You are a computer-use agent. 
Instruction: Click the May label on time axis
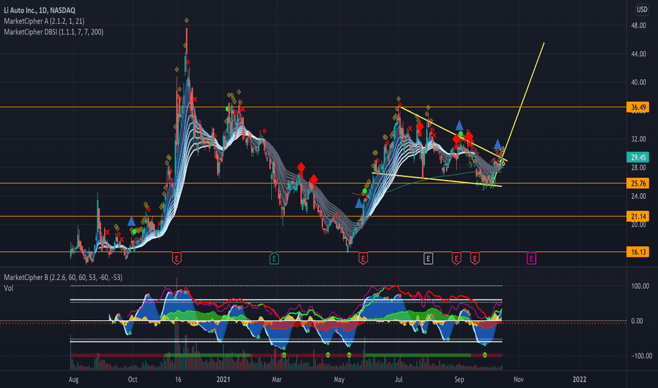point(339,380)
